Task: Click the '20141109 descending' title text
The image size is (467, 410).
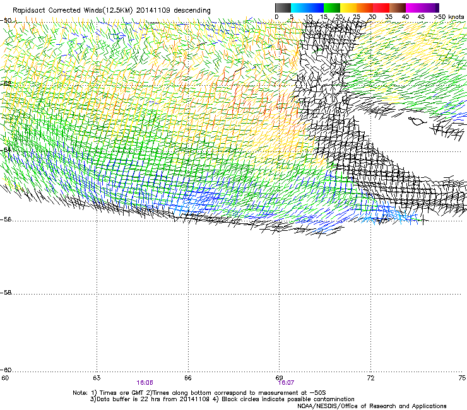Action: point(174,11)
